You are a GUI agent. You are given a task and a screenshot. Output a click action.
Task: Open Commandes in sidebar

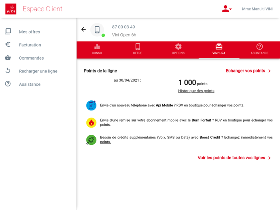point(32,58)
